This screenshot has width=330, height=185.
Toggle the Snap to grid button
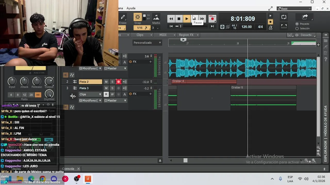pyautogui.click(x=137, y=17)
